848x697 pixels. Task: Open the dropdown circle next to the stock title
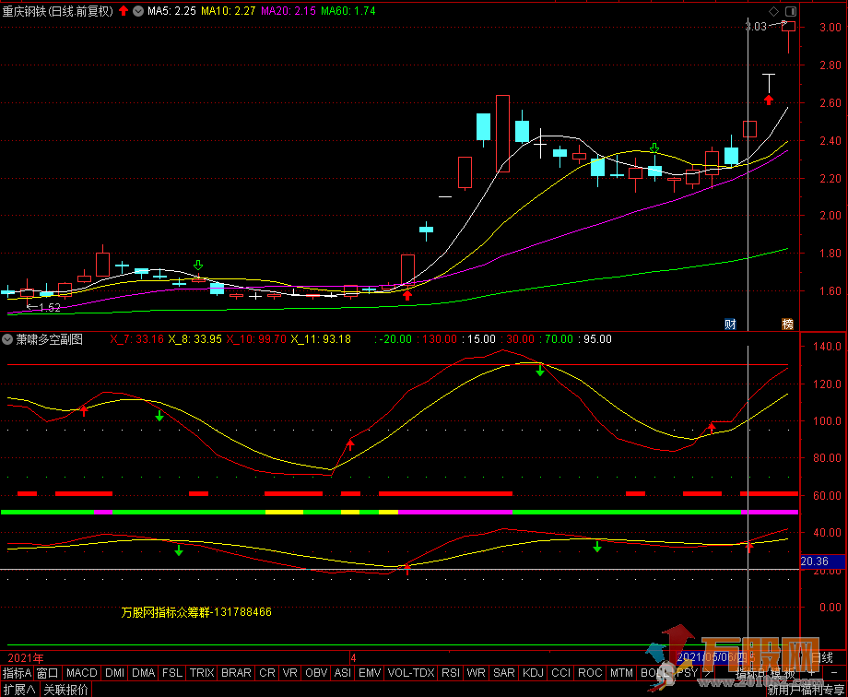pyautogui.click(x=138, y=11)
